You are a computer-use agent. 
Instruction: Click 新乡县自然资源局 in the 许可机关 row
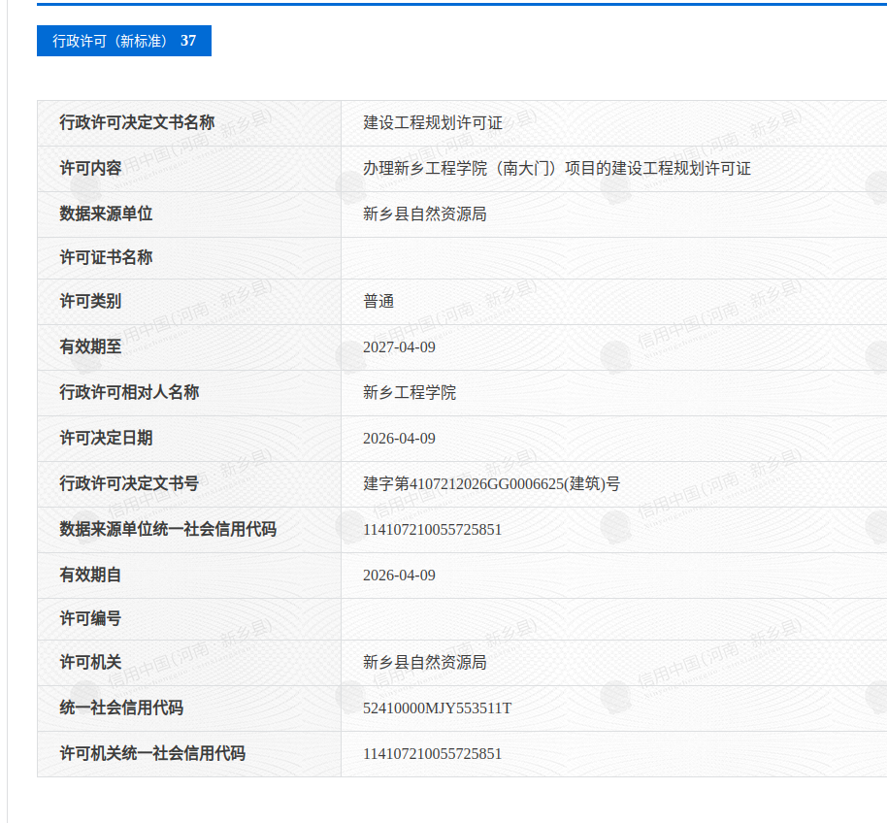point(425,663)
